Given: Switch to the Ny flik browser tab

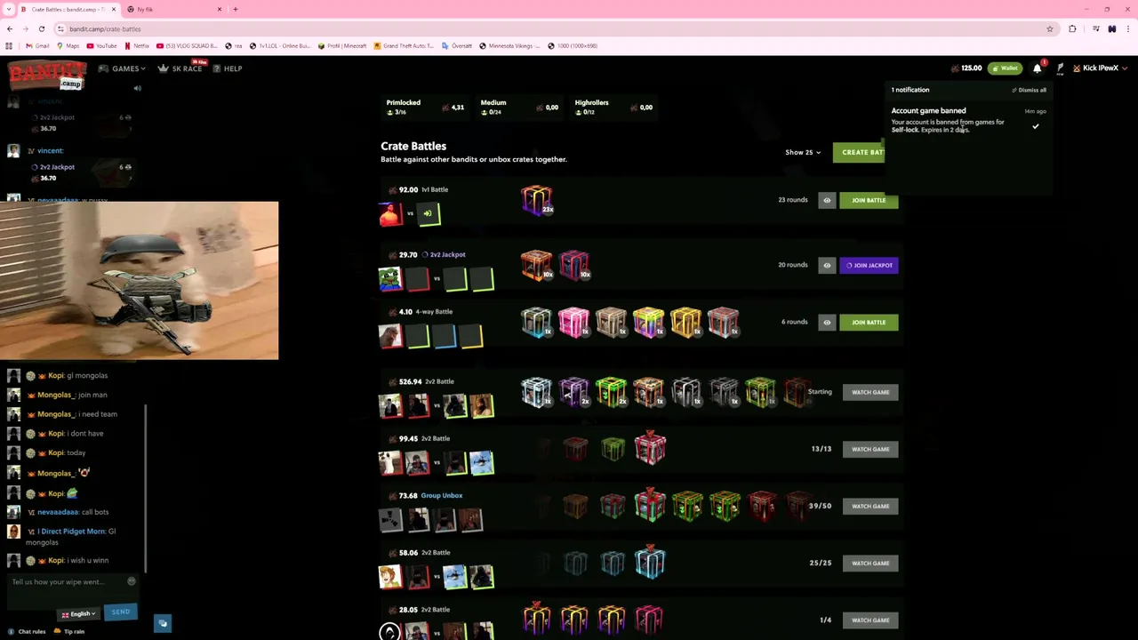Looking at the screenshot, I should (173, 9).
